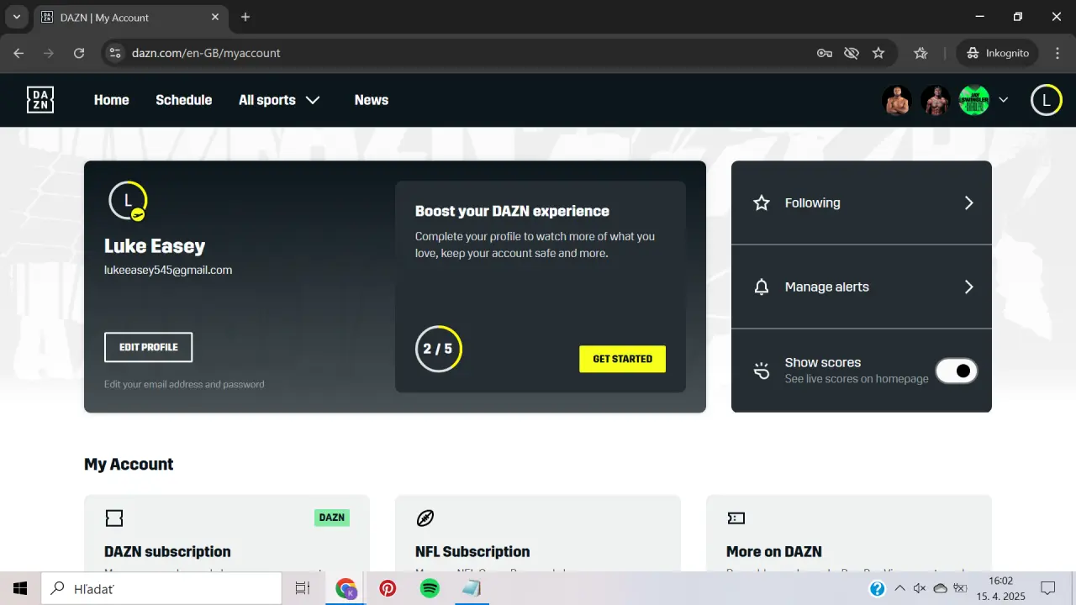Click the More on DAZN ticket icon

pyautogui.click(x=736, y=518)
